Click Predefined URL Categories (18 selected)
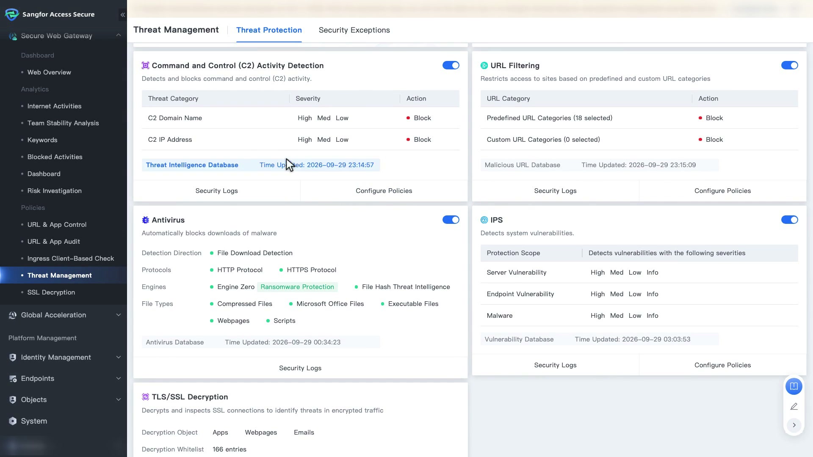Screen dimensions: 813x457 (x=550, y=118)
